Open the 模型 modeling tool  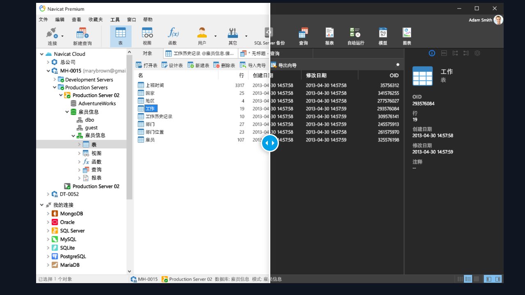(382, 36)
